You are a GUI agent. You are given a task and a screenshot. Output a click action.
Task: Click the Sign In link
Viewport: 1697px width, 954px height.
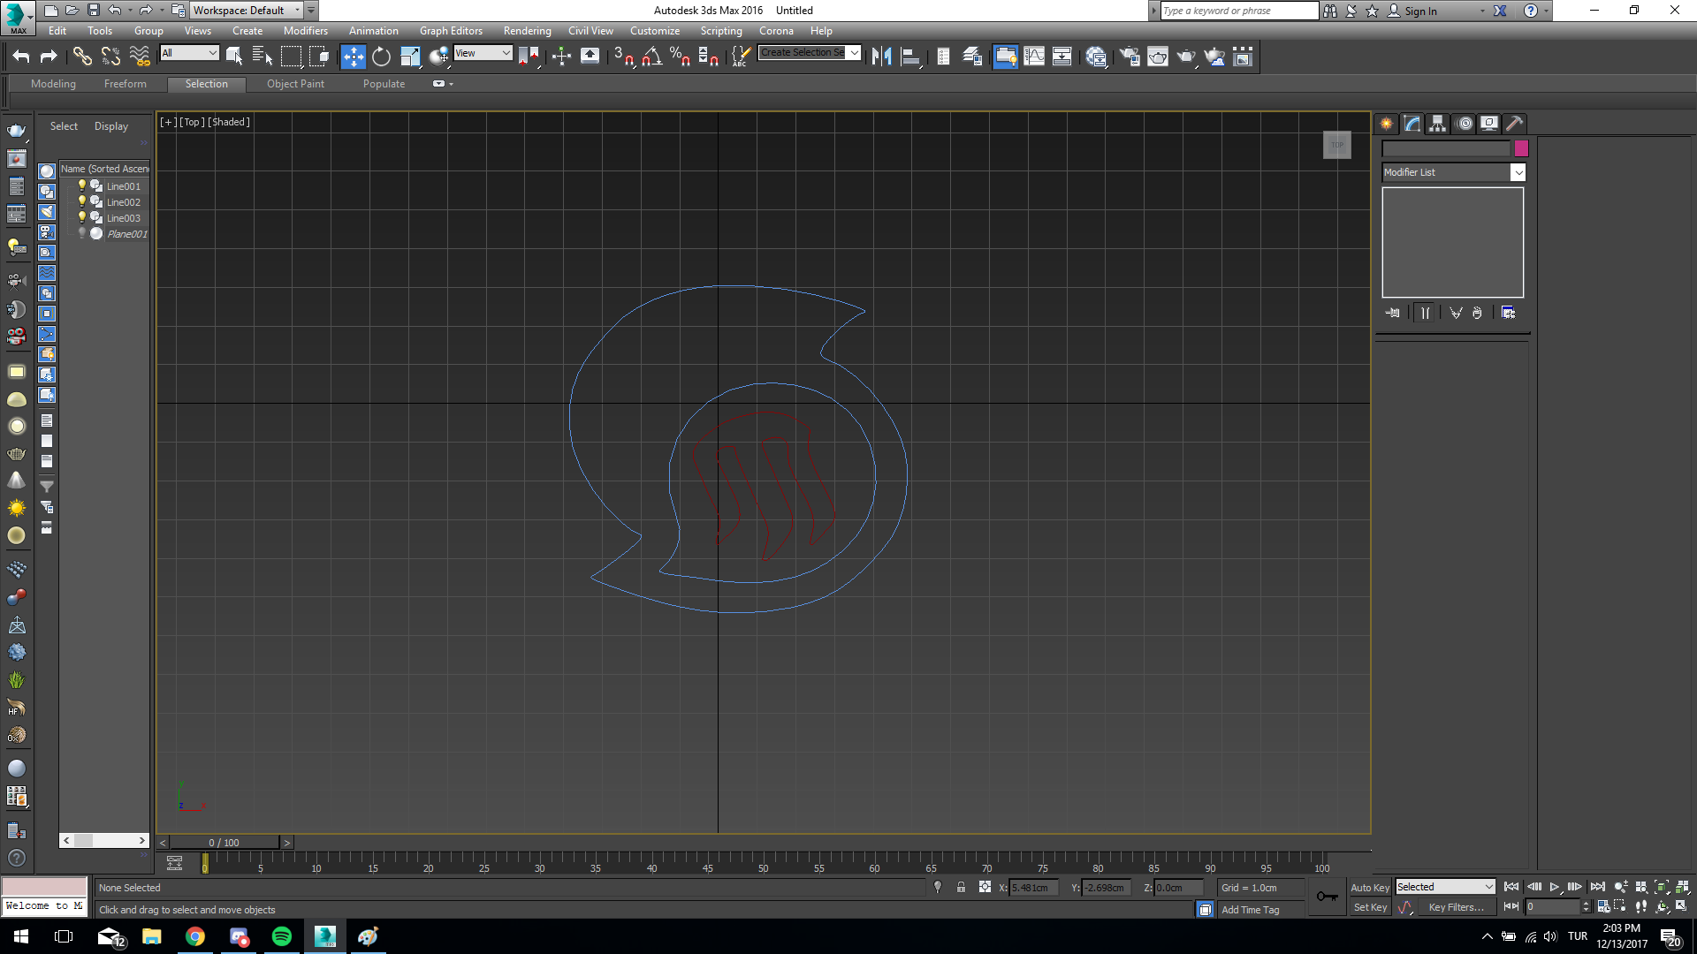click(x=1420, y=11)
